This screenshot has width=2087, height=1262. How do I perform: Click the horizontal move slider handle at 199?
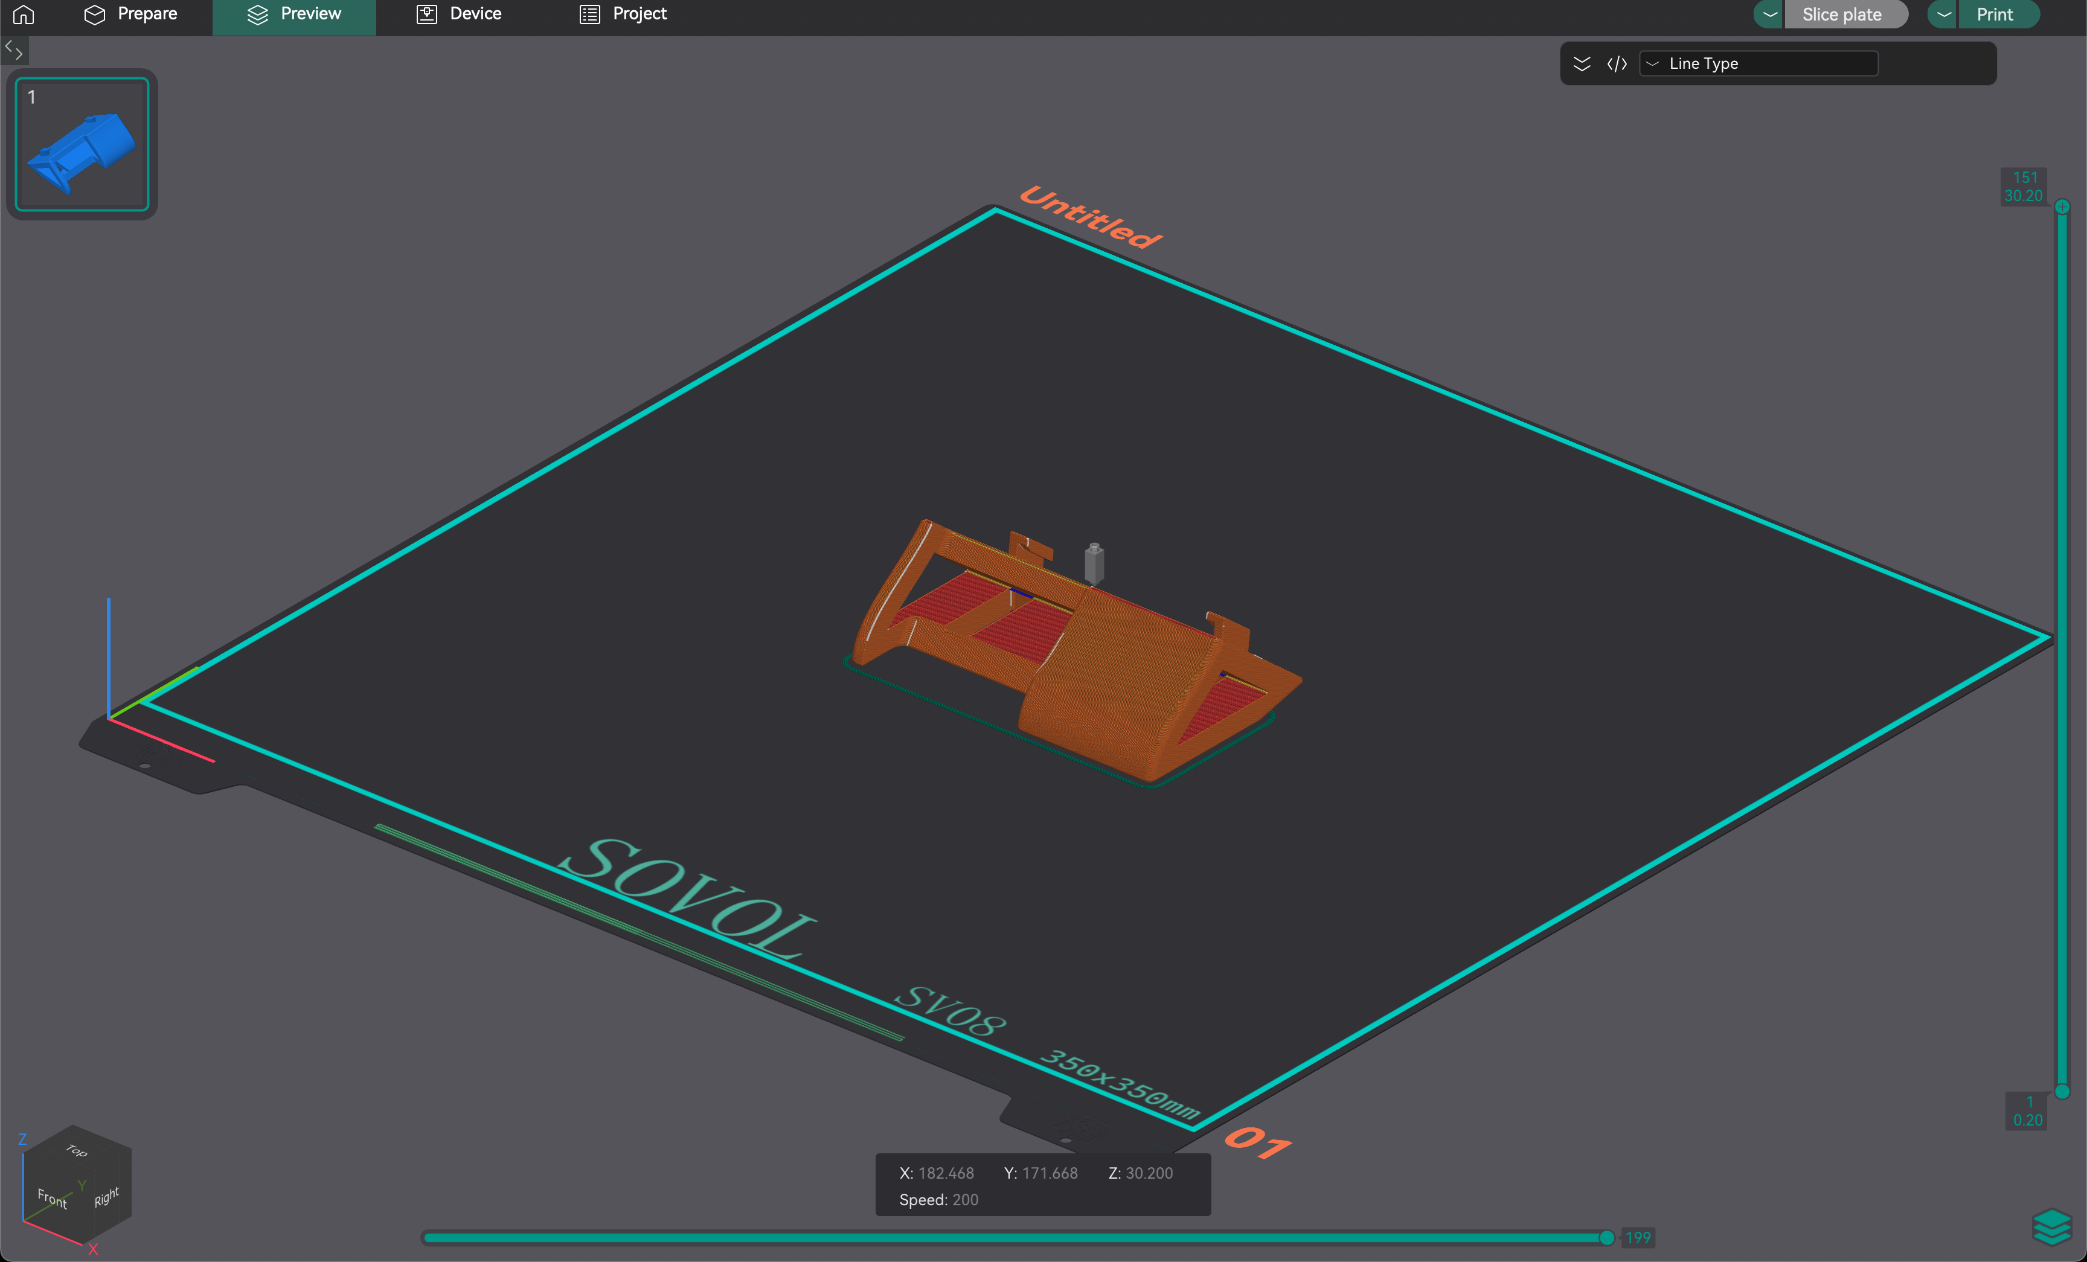coord(1606,1238)
